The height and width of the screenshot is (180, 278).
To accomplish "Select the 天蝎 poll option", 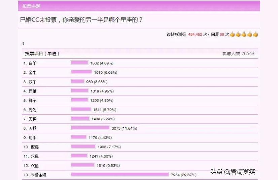I will [32, 128].
